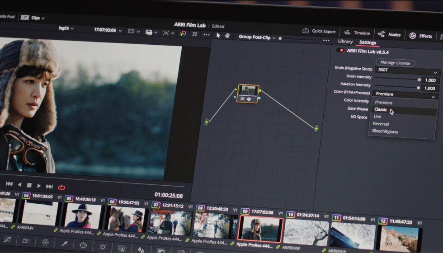Select the hand pan tool

click(x=227, y=36)
